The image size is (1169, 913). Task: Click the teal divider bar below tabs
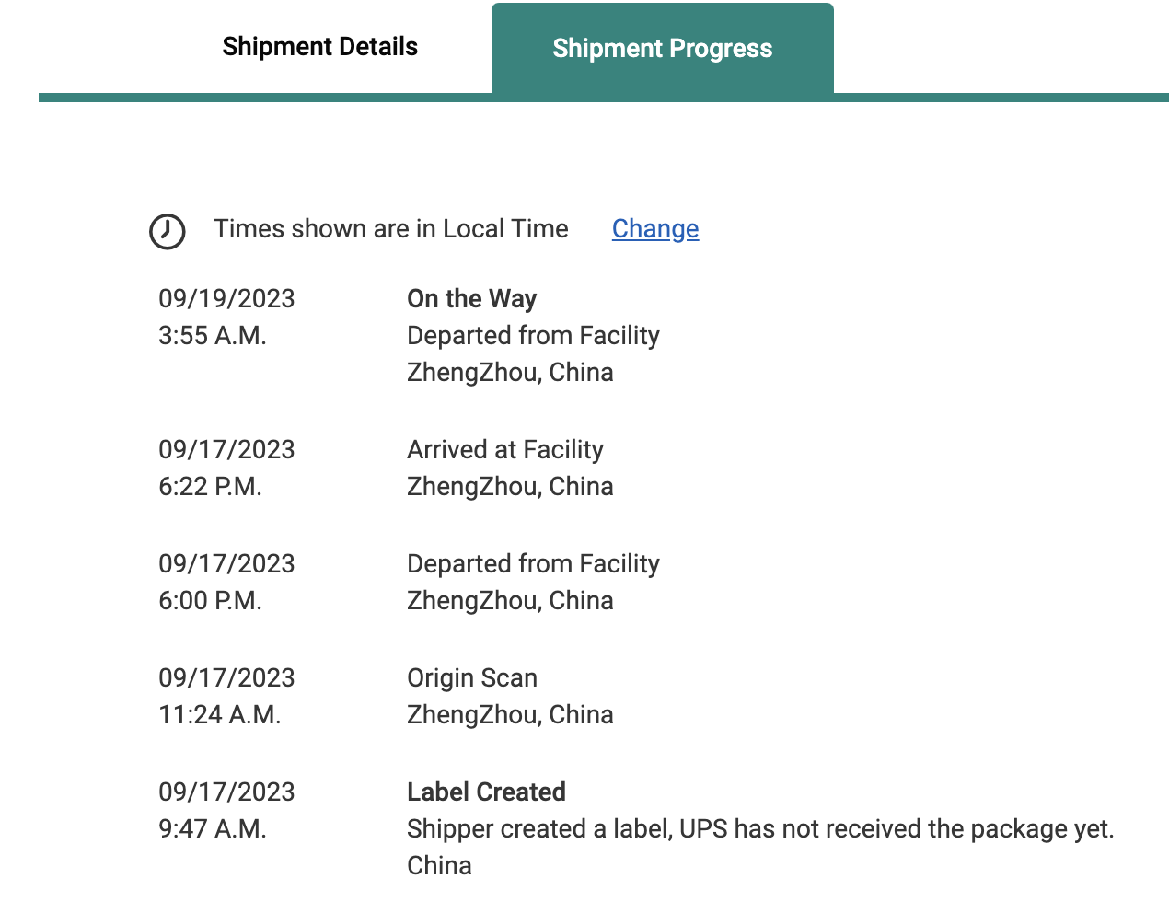pos(604,98)
